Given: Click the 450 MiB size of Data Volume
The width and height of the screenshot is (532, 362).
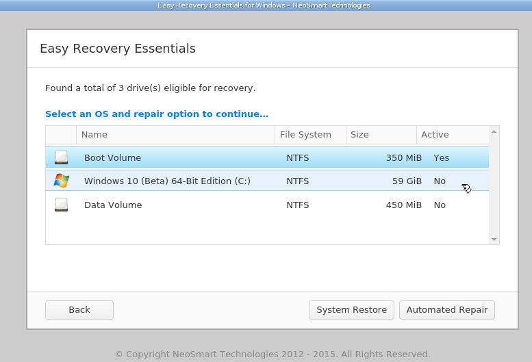Looking at the screenshot, I should (404, 205).
